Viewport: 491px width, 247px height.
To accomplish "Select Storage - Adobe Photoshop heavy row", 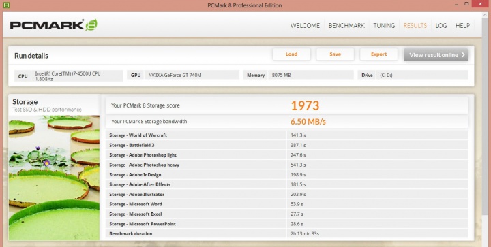I will pyautogui.click(x=286, y=165).
